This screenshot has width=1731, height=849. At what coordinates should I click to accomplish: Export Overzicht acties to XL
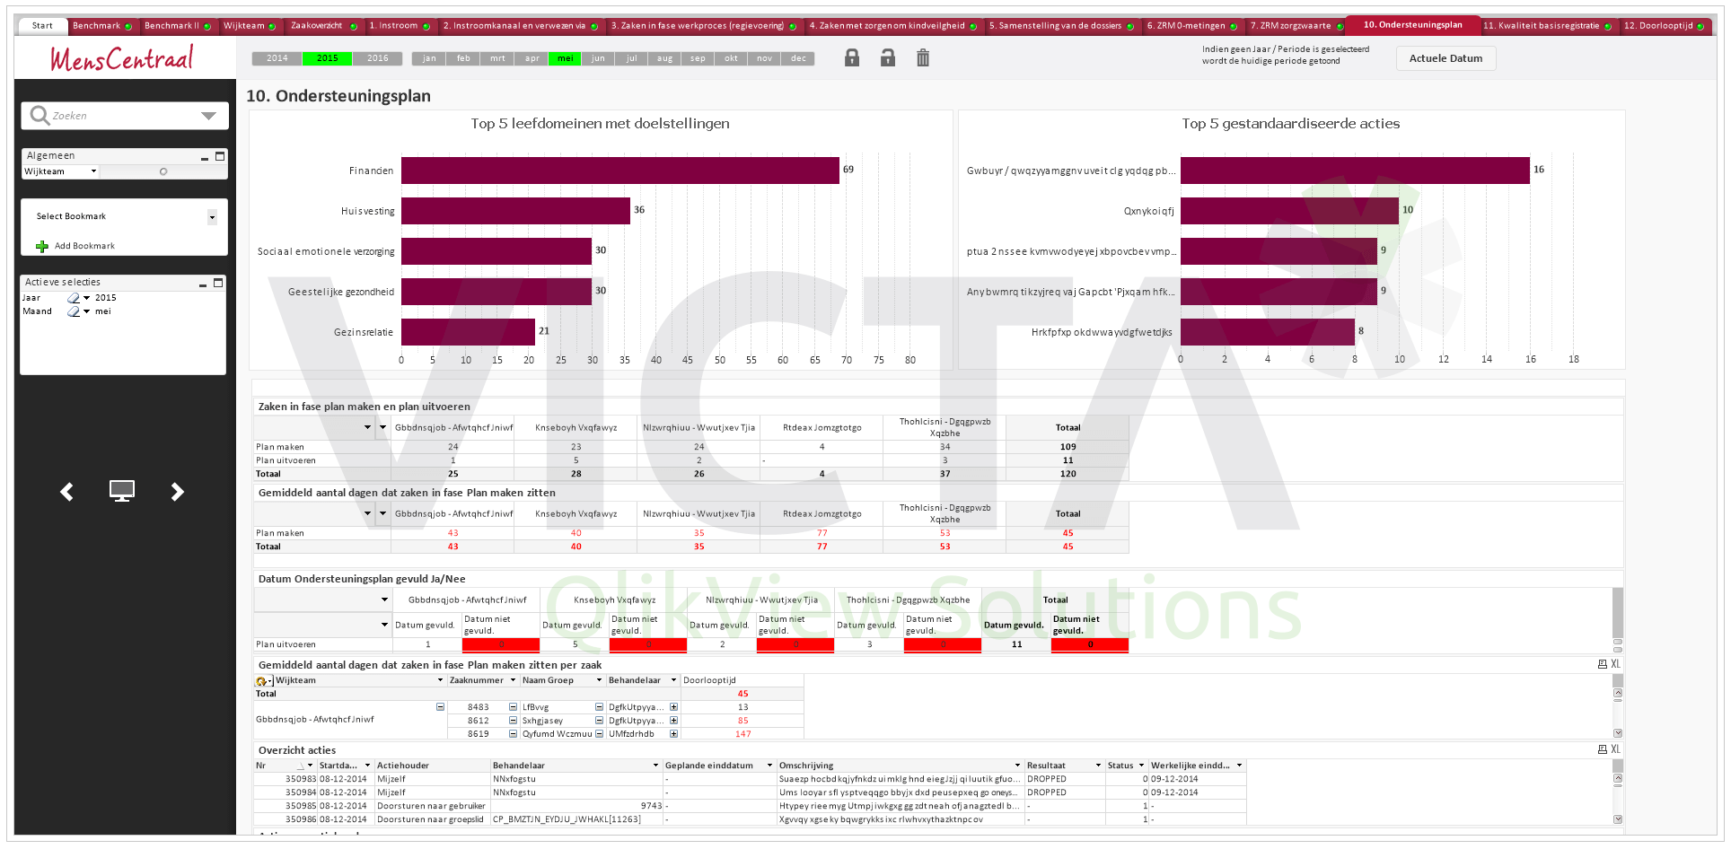[x=1615, y=749]
